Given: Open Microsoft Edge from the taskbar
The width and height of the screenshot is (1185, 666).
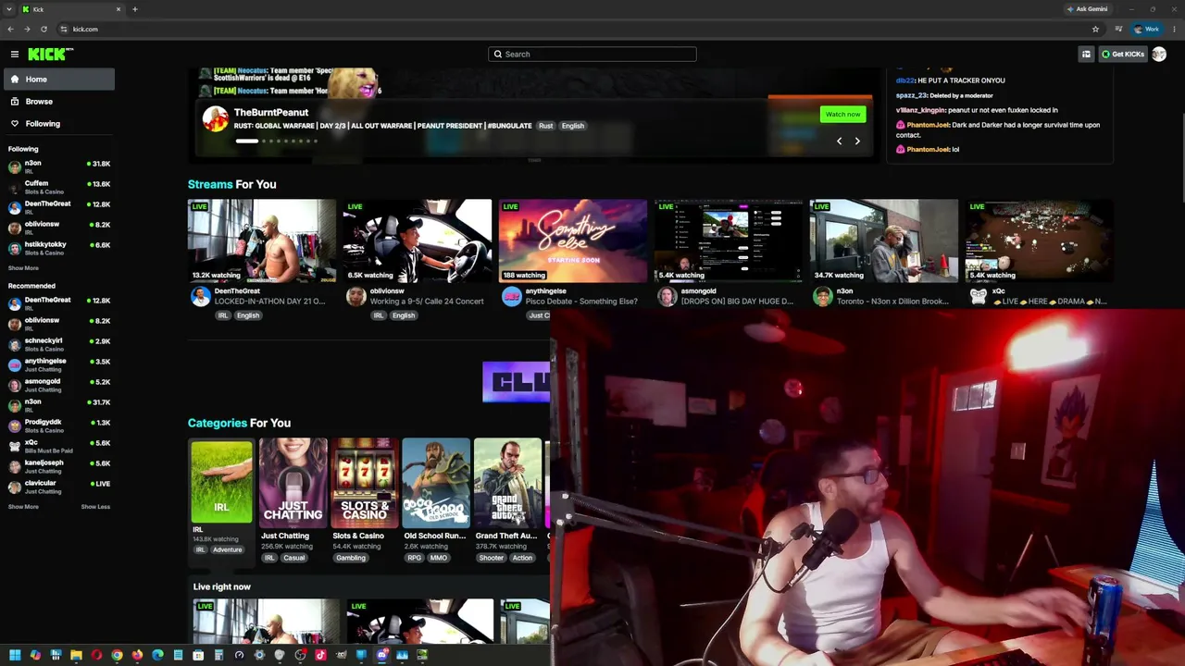Looking at the screenshot, I should pyautogui.click(x=157, y=655).
